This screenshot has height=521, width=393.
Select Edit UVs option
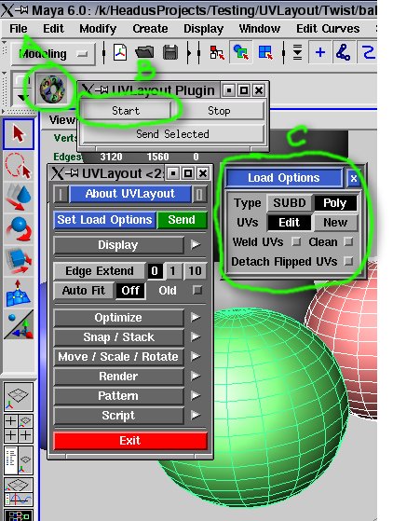(290, 223)
